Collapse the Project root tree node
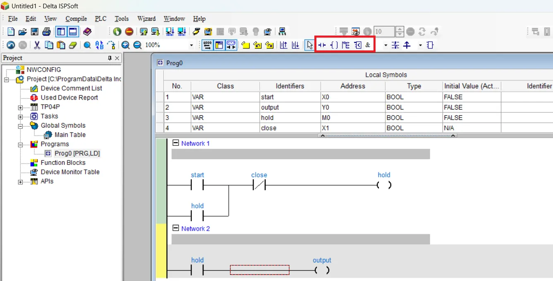The image size is (553, 281). (x=7, y=79)
